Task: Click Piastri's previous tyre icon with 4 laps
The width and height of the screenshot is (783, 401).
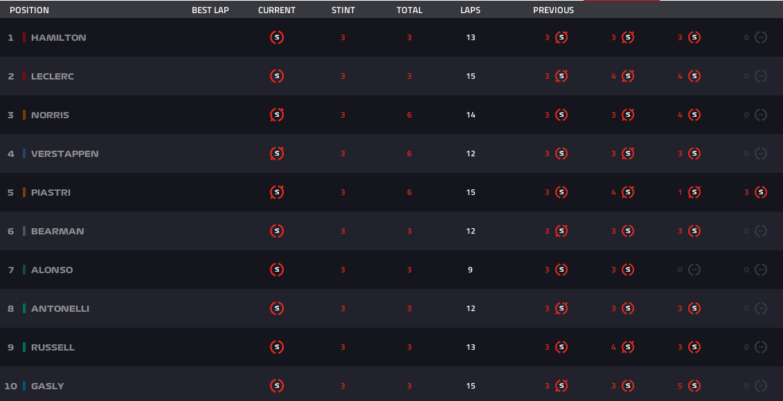Action: 628,192
